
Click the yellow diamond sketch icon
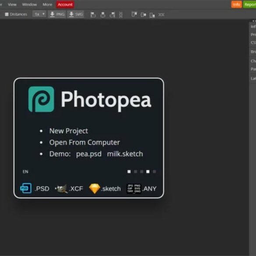(95, 189)
